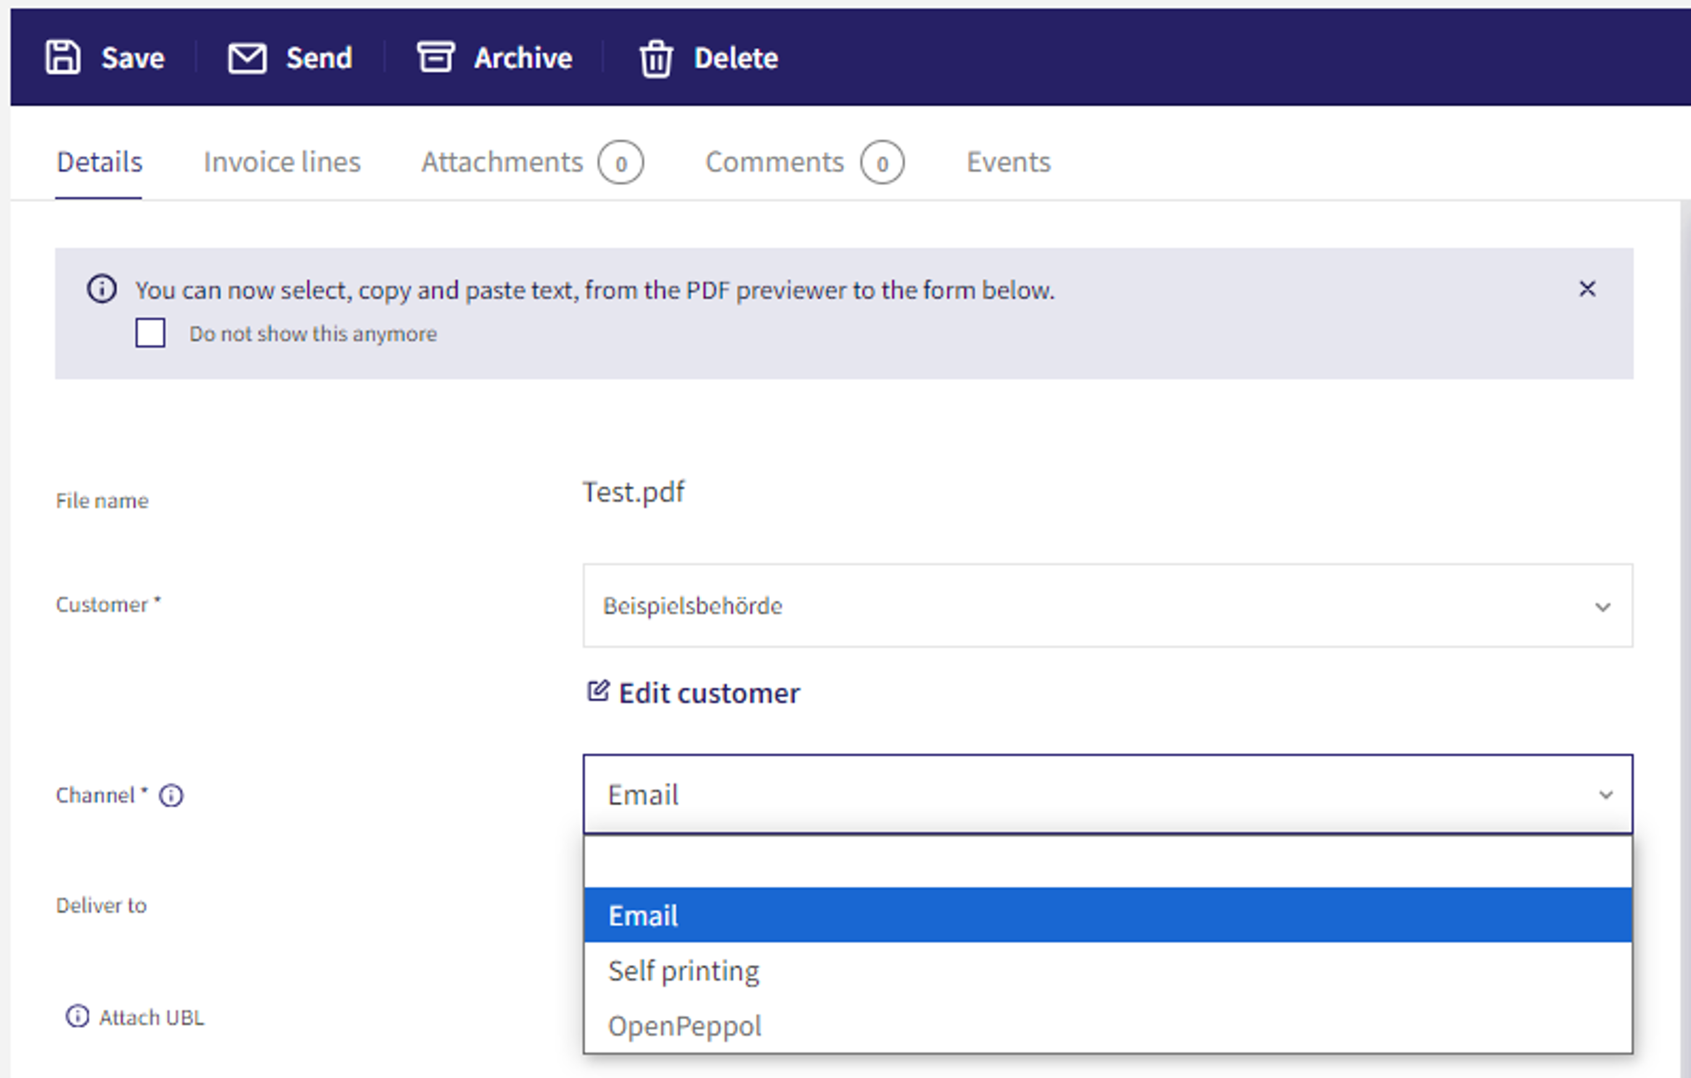Click the info icon beside Attach UBL
Image resolution: width=1691 pixels, height=1078 pixels.
(77, 1016)
